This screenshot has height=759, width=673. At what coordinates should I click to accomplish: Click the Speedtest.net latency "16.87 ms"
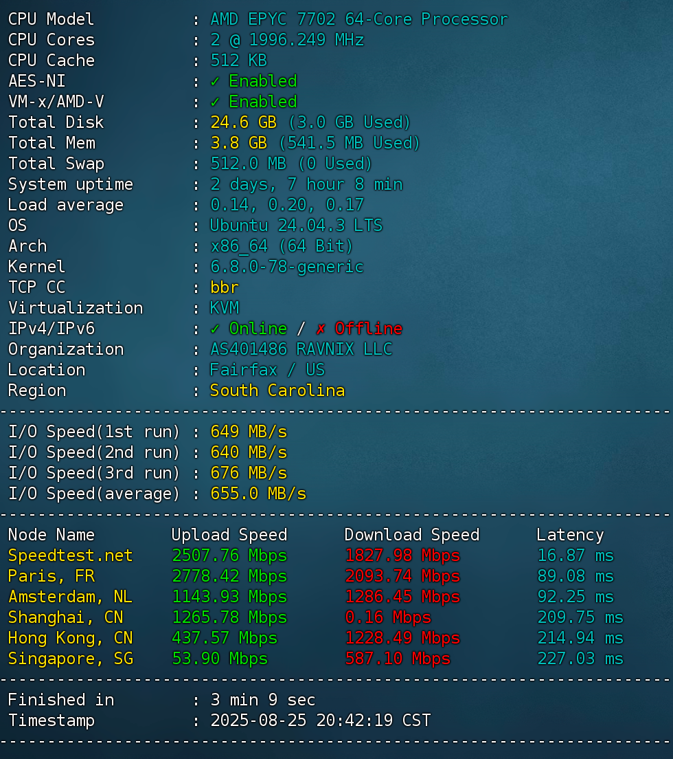pyautogui.click(x=575, y=556)
